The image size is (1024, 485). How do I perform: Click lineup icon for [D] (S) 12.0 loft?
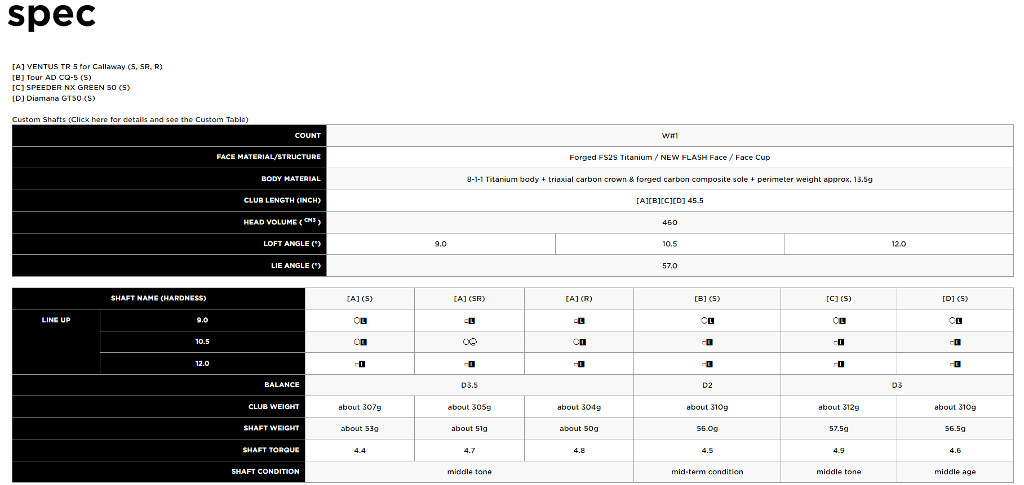[x=955, y=364]
